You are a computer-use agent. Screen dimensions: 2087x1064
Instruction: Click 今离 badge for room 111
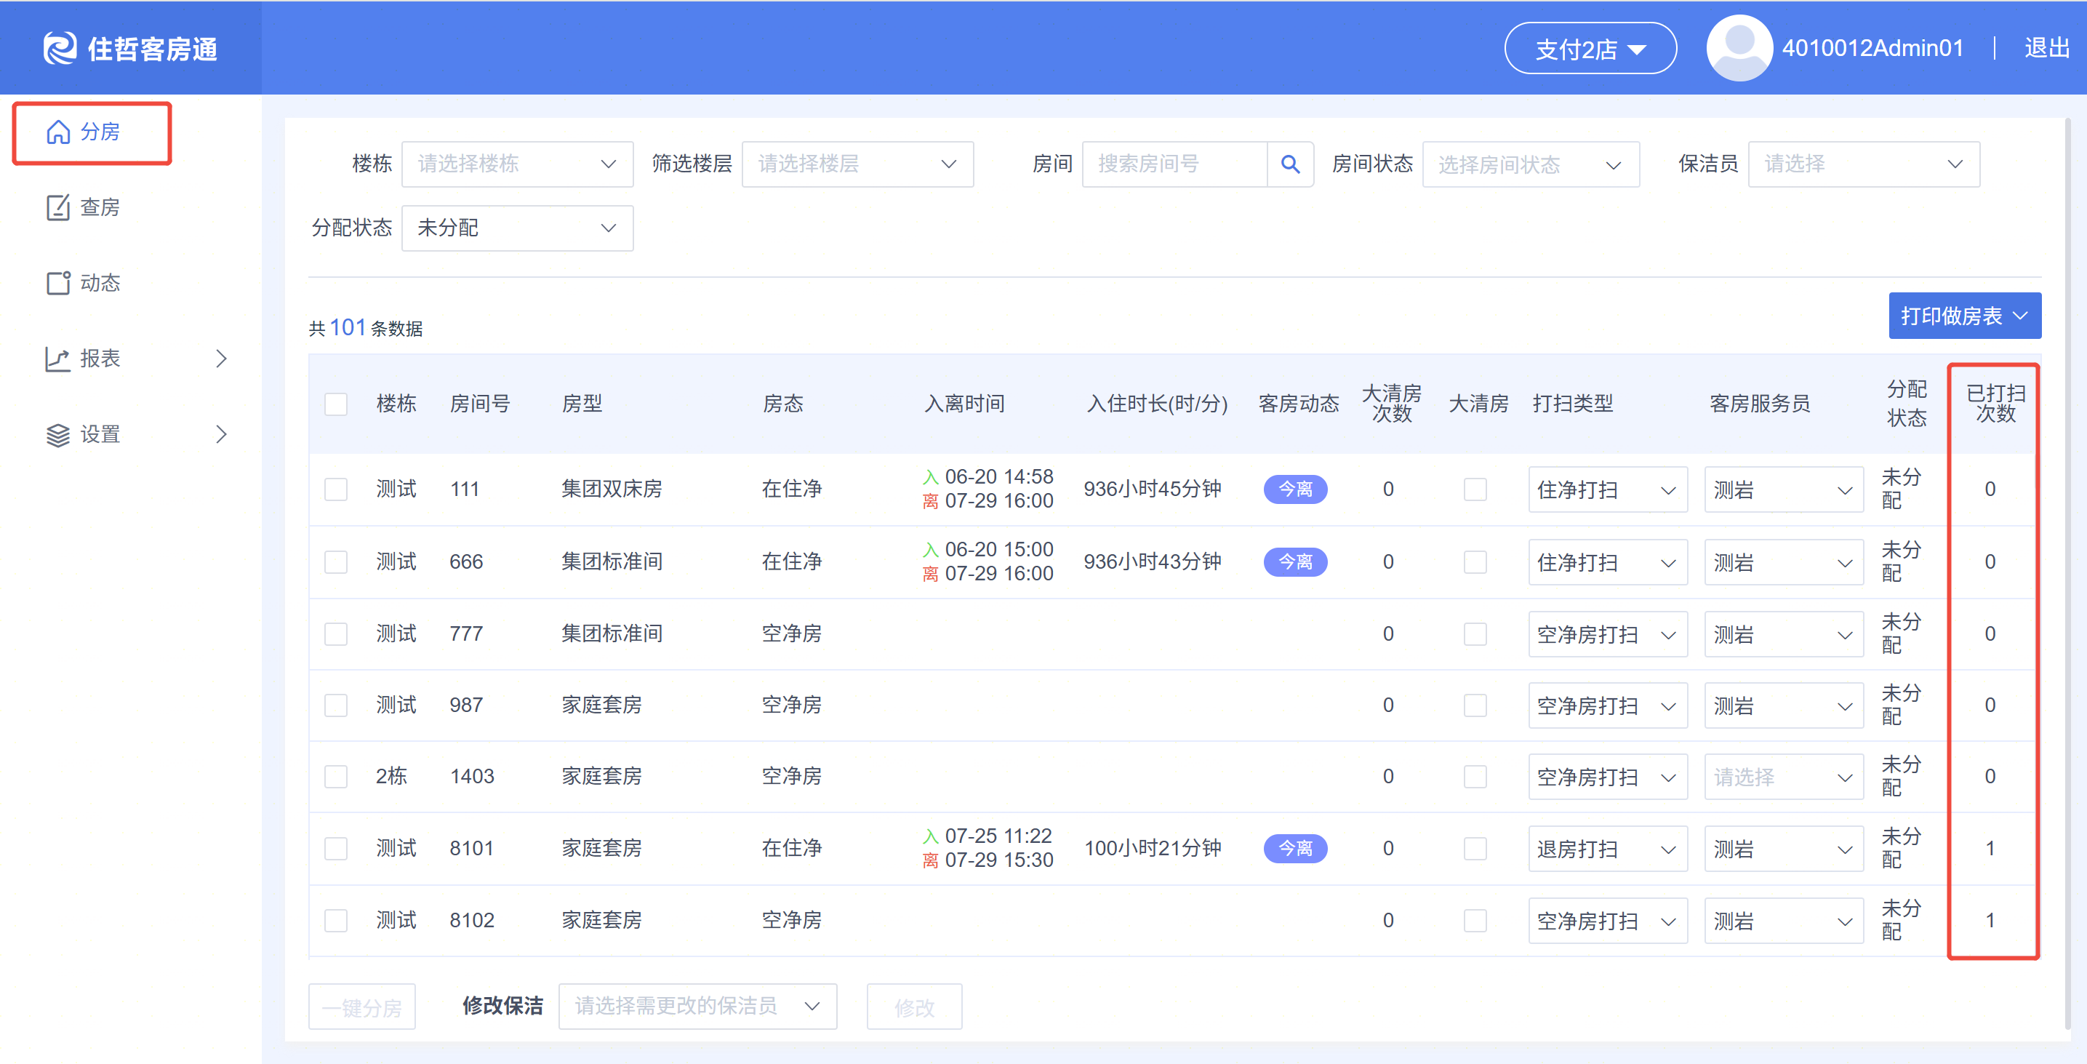click(1294, 489)
